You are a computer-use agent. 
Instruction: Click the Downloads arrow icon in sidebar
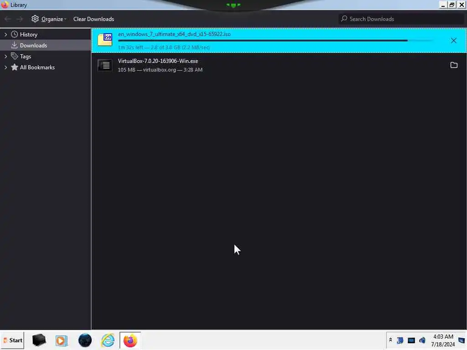[x=14, y=45]
